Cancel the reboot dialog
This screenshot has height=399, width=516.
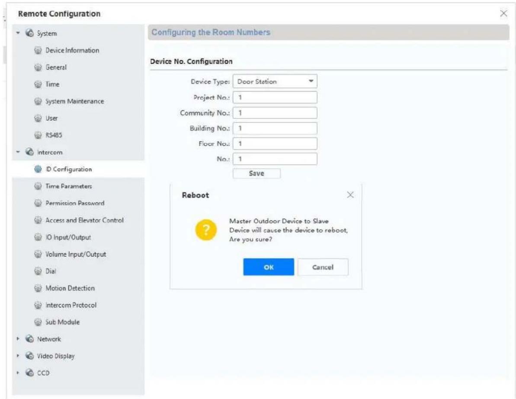(323, 267)
